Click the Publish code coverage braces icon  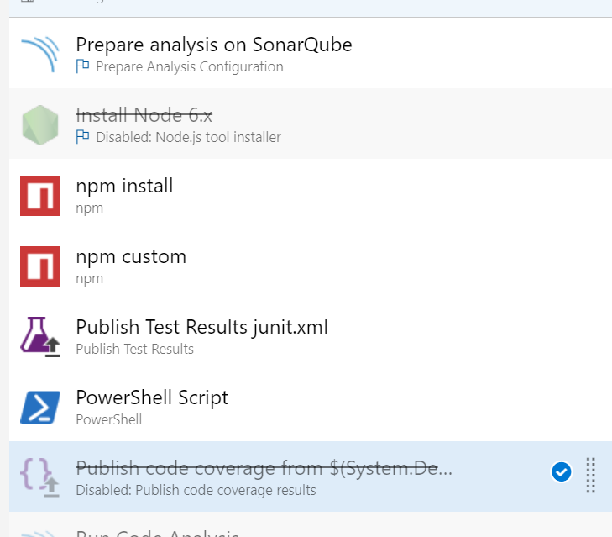coord(40,476)
